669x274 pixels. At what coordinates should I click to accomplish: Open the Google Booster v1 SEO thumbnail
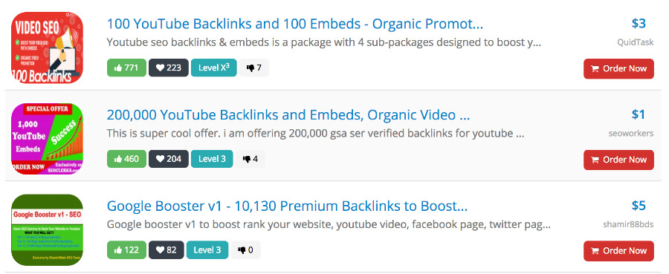[47, 229]
